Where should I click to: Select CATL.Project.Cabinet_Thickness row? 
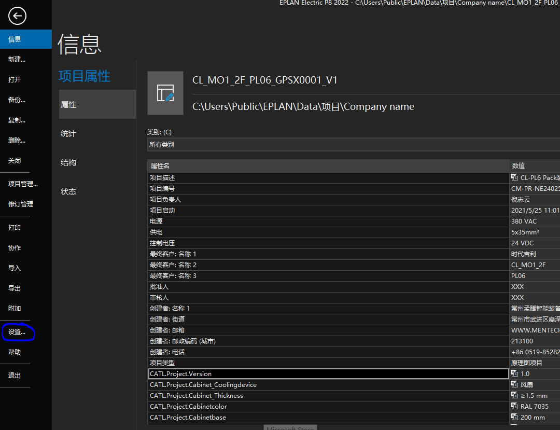point(329,395)
